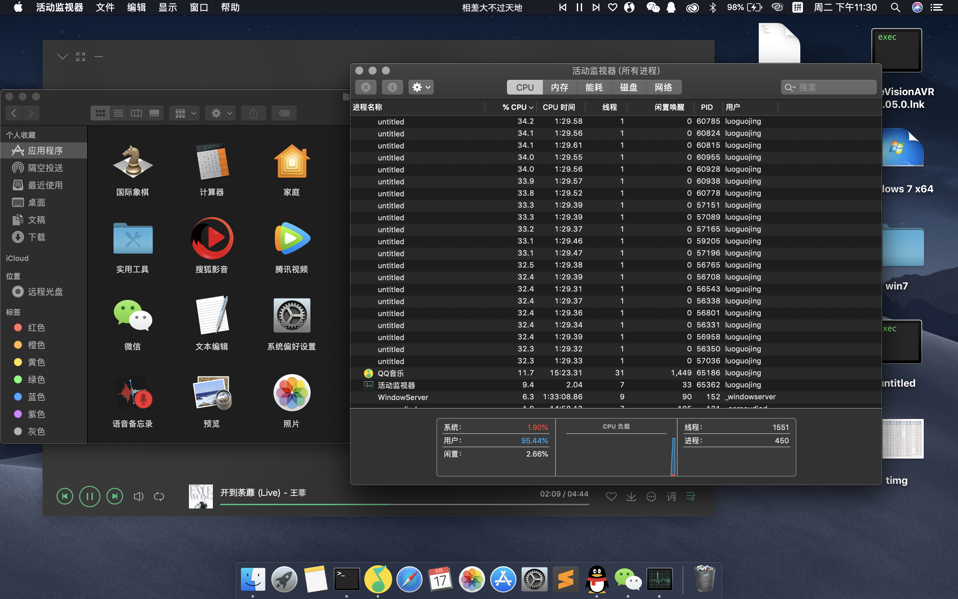This screenshot has height=599, width=958.
Task: Switch Finder to list view
Action: (x=118, y=113)
